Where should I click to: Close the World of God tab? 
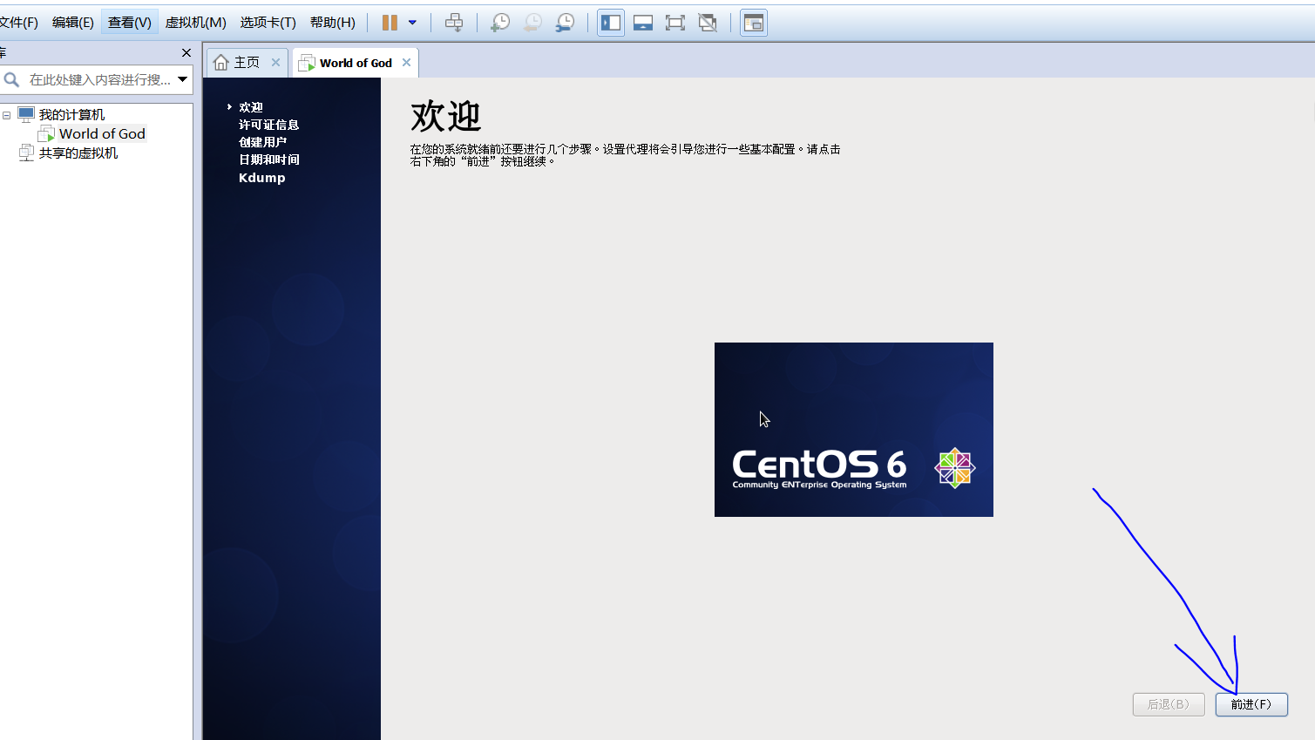[x=406, y=63]
